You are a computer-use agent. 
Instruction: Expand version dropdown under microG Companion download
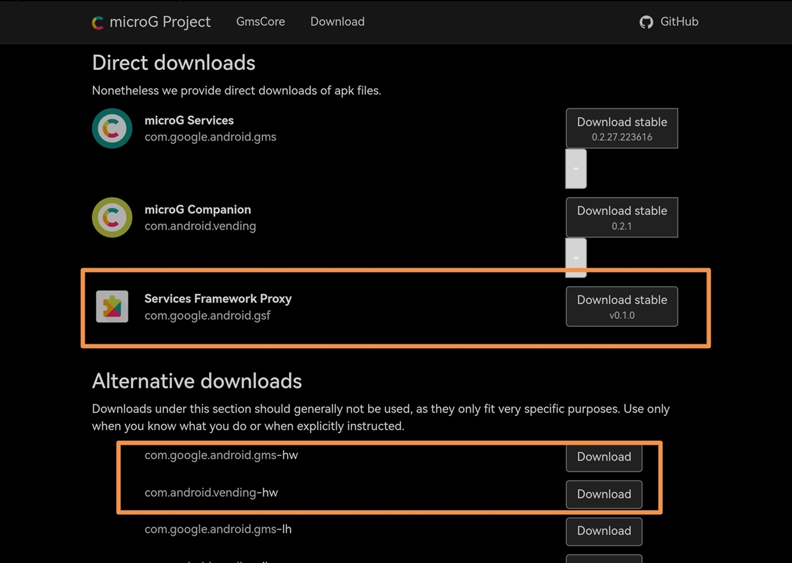tap(576, 258)
